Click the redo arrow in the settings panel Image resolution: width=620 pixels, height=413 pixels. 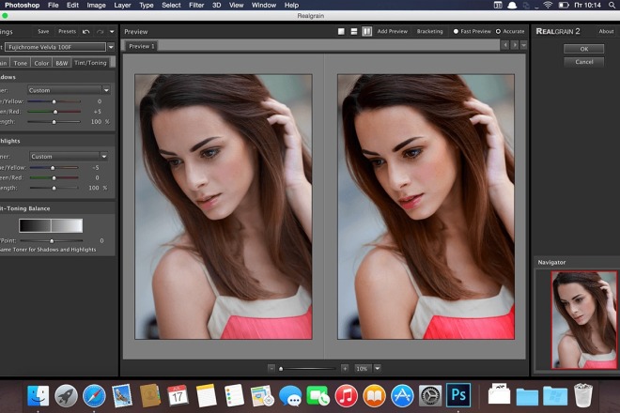pyautogui.click(x=100, y=31)
